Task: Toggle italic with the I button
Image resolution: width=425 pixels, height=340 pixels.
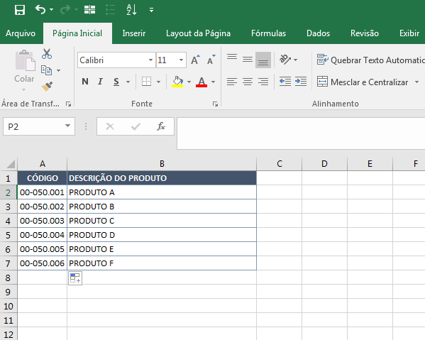Action: (x=100, y=82)
